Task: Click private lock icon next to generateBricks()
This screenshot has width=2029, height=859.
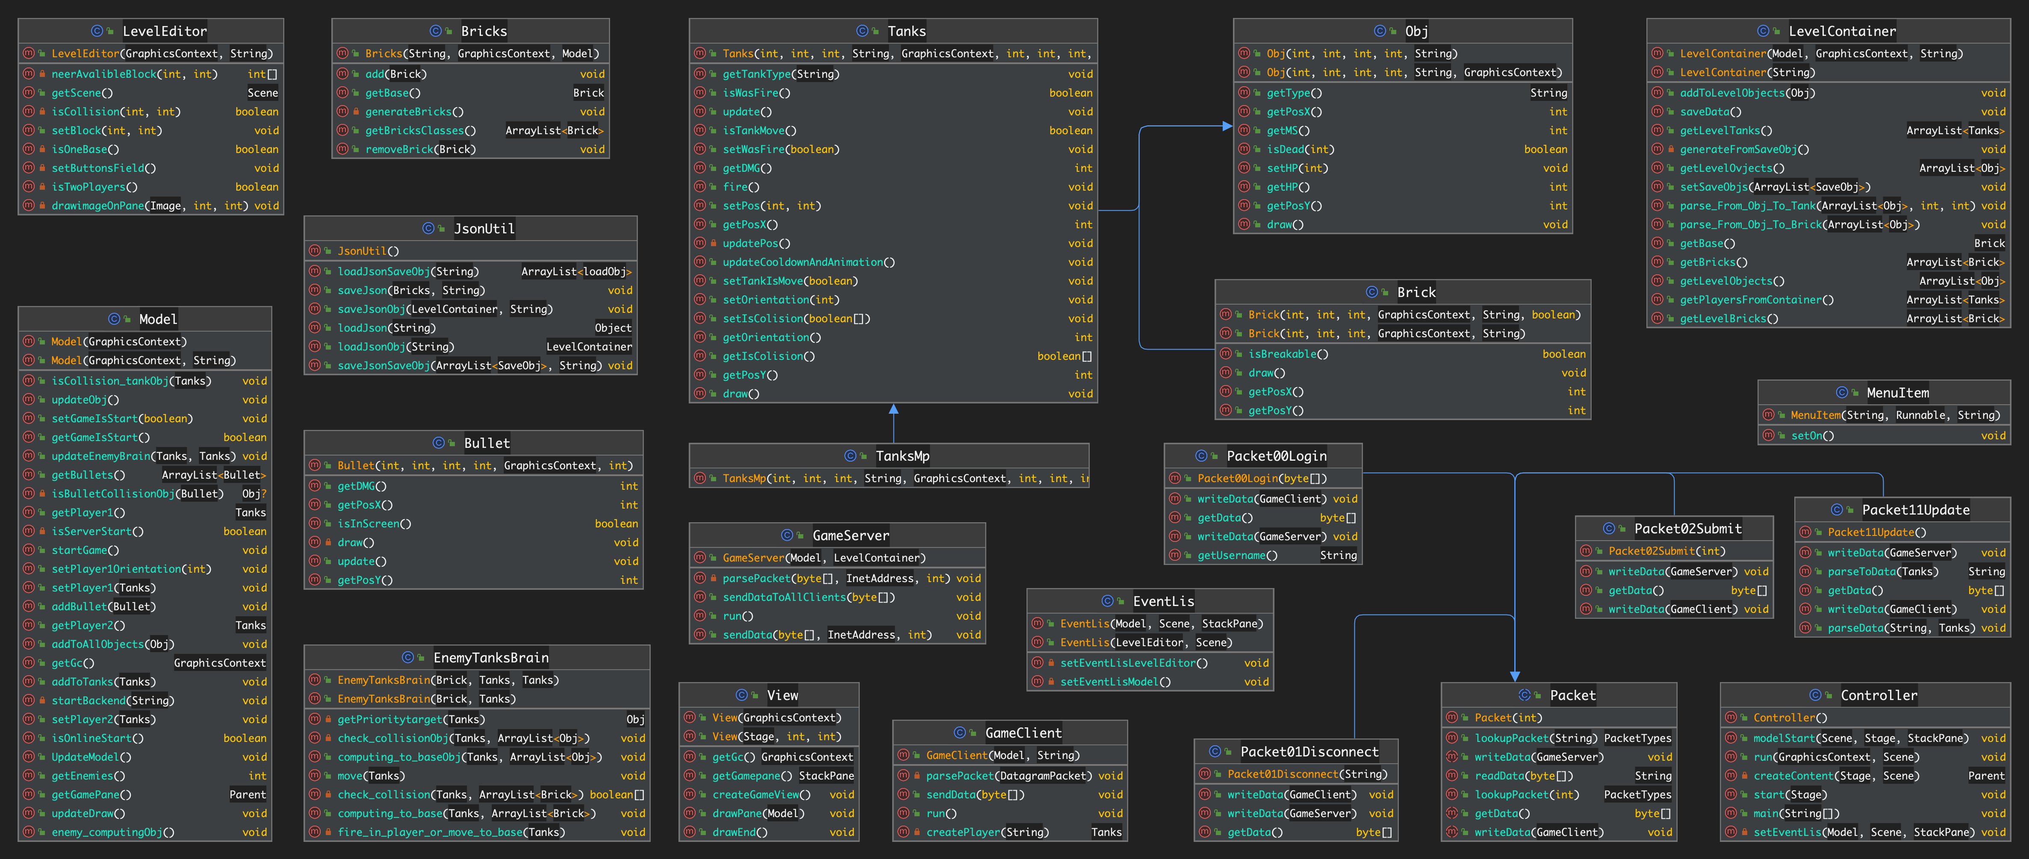Action: (356, 112)
